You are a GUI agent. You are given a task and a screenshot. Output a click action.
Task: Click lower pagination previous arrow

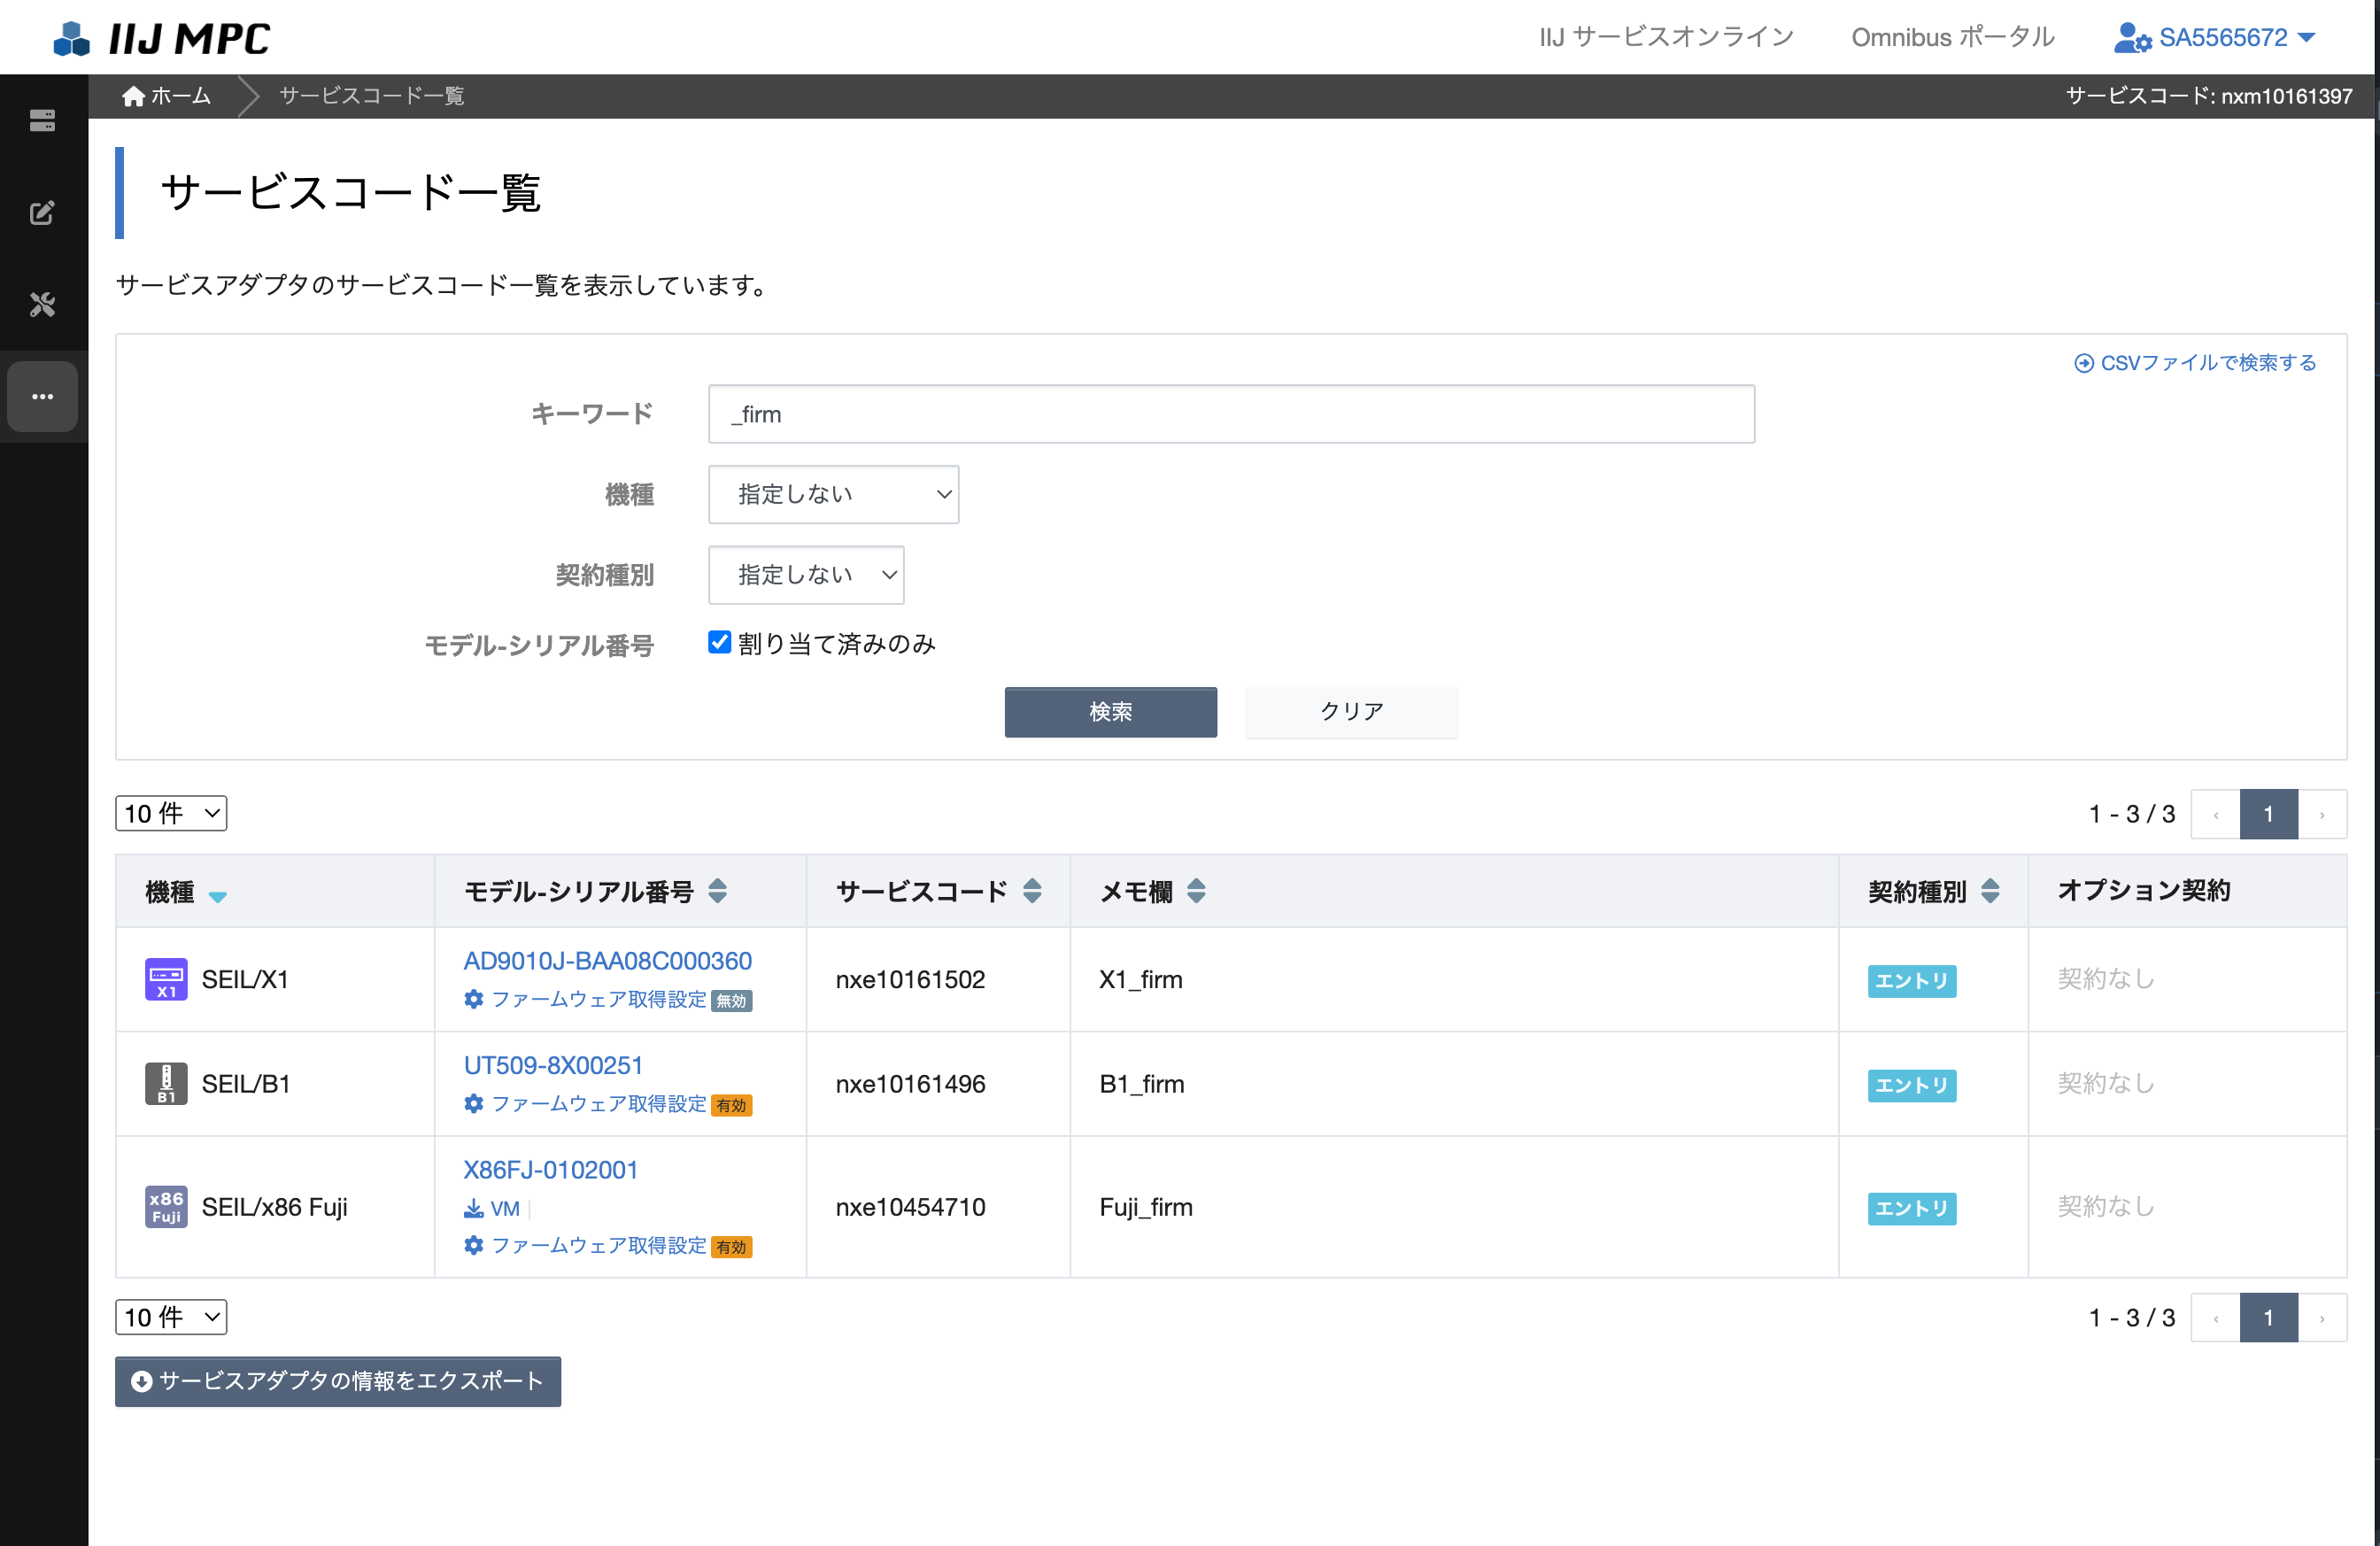(x=2215, y=1318)
